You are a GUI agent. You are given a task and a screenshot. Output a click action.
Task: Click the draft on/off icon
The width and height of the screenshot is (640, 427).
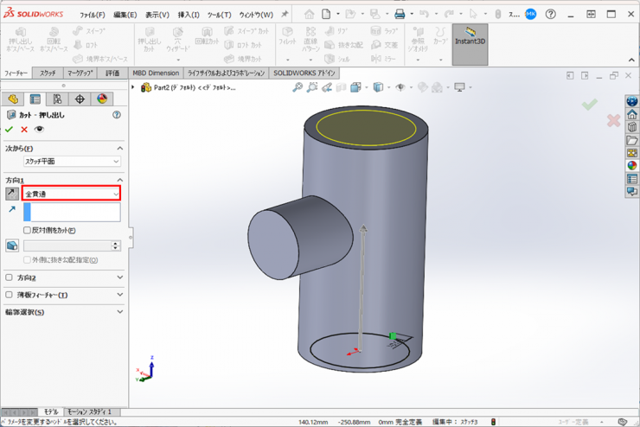12,246
